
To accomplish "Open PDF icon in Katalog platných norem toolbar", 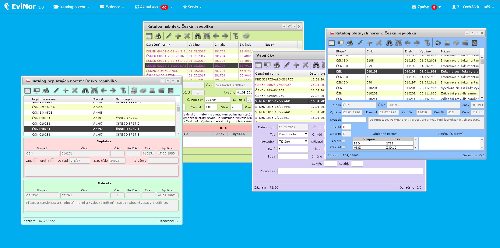I will 474,43.
